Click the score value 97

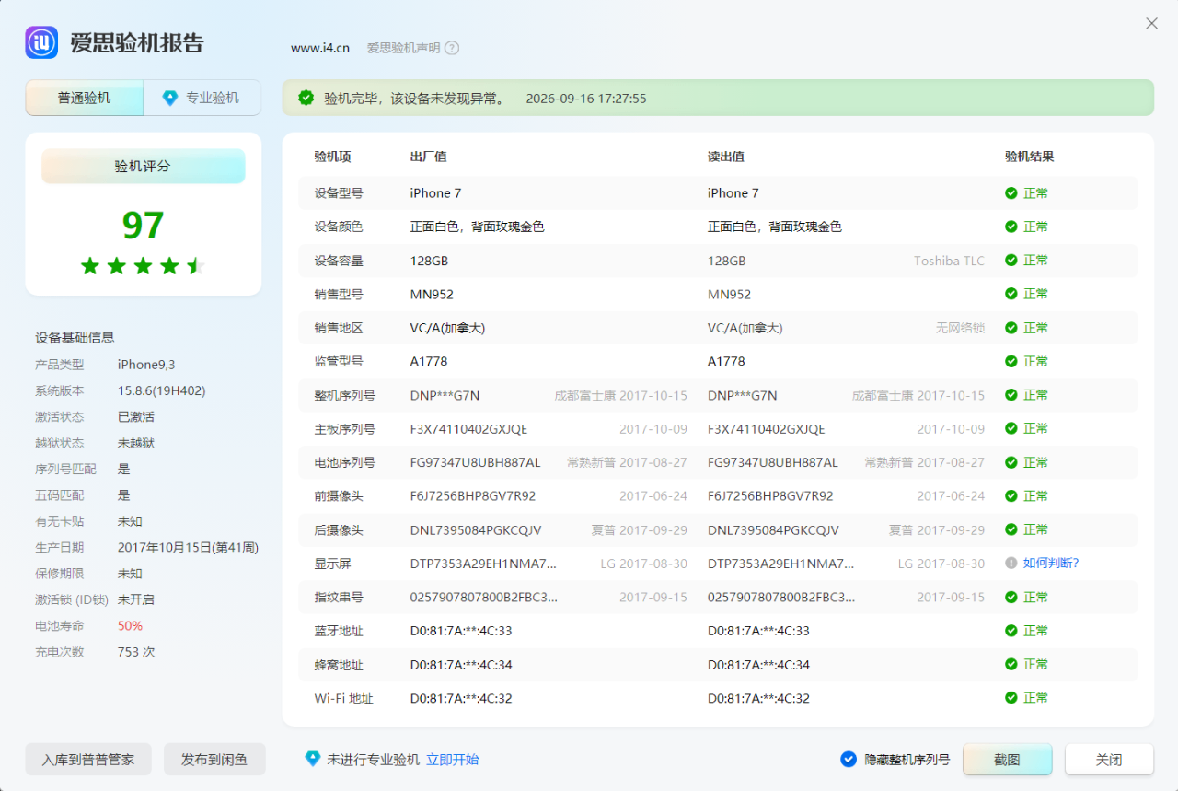[143, 226]
